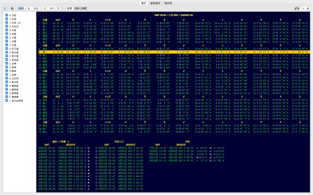Go to next month with right arrow
This screenshot has width=313, height=195.
tap(58, 8)
